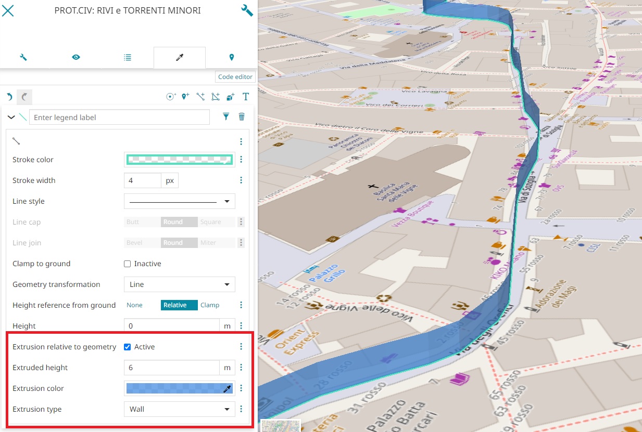The height and width of the screenshot is (432, 642).
Task: Add a mark symbolizer with circle-plus icon
Action: click(170, 97)
